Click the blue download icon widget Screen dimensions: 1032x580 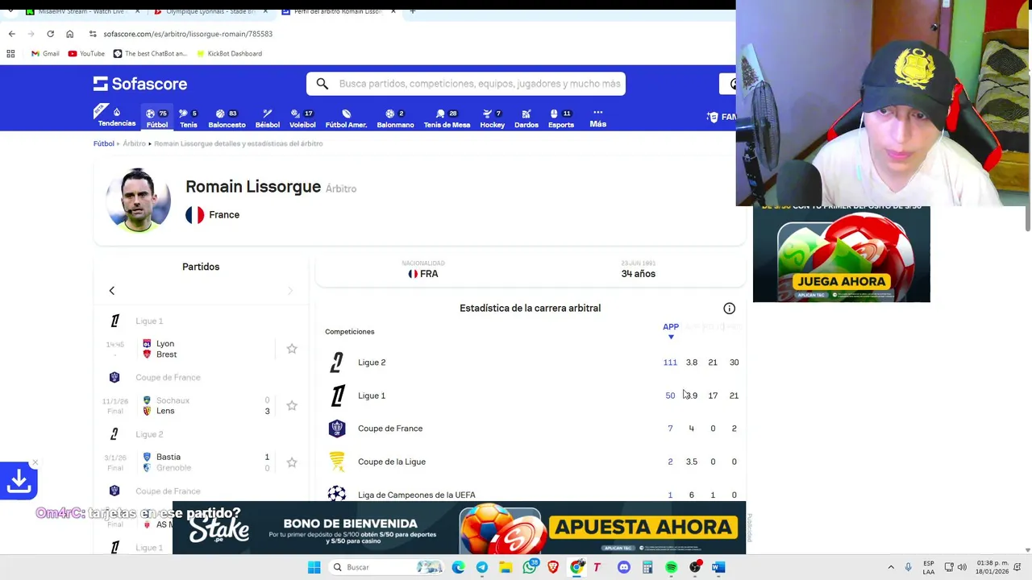coord(19,482)
